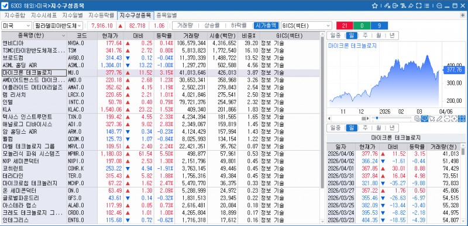This screenshot has height=226, width=468.
Task: Click the chart copy-window icon
Action: coord(418,119)
